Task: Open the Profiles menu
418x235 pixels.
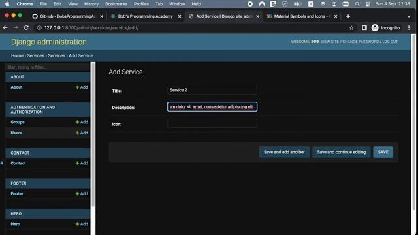Action: coord(141,4)
